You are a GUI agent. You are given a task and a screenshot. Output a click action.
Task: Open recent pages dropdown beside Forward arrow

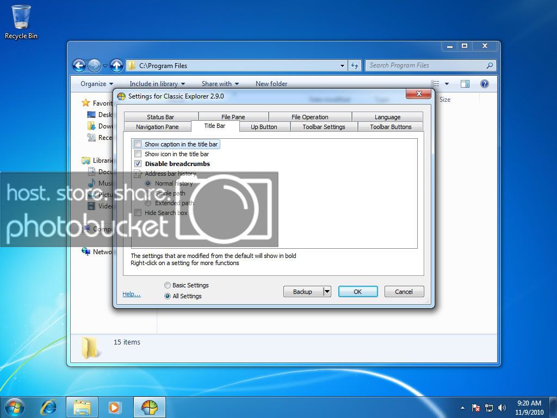point(105,66)
